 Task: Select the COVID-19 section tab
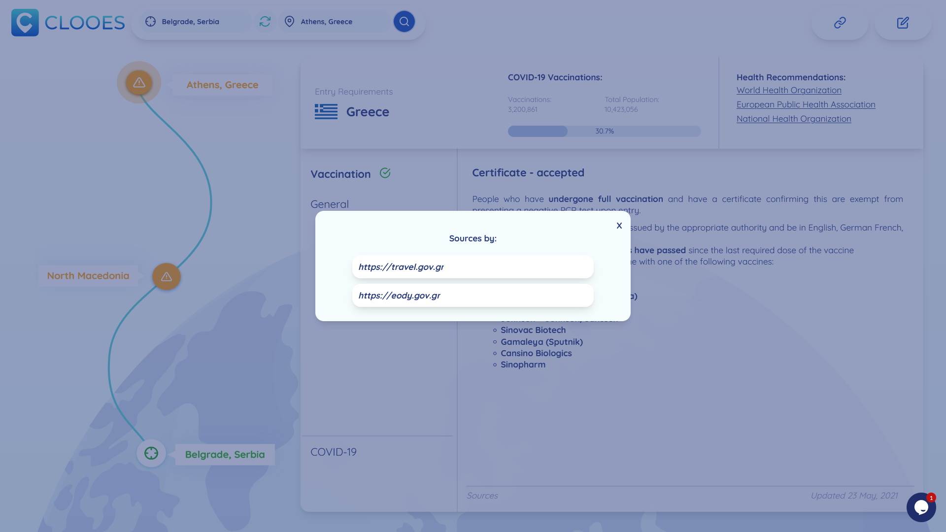point(334,452)
